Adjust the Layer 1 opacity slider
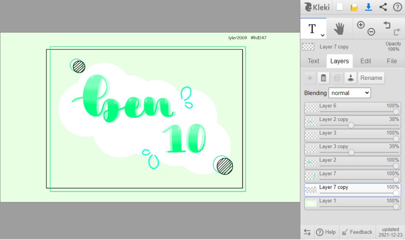This screenshot has height=240, width=405. [x=359, y=207]
